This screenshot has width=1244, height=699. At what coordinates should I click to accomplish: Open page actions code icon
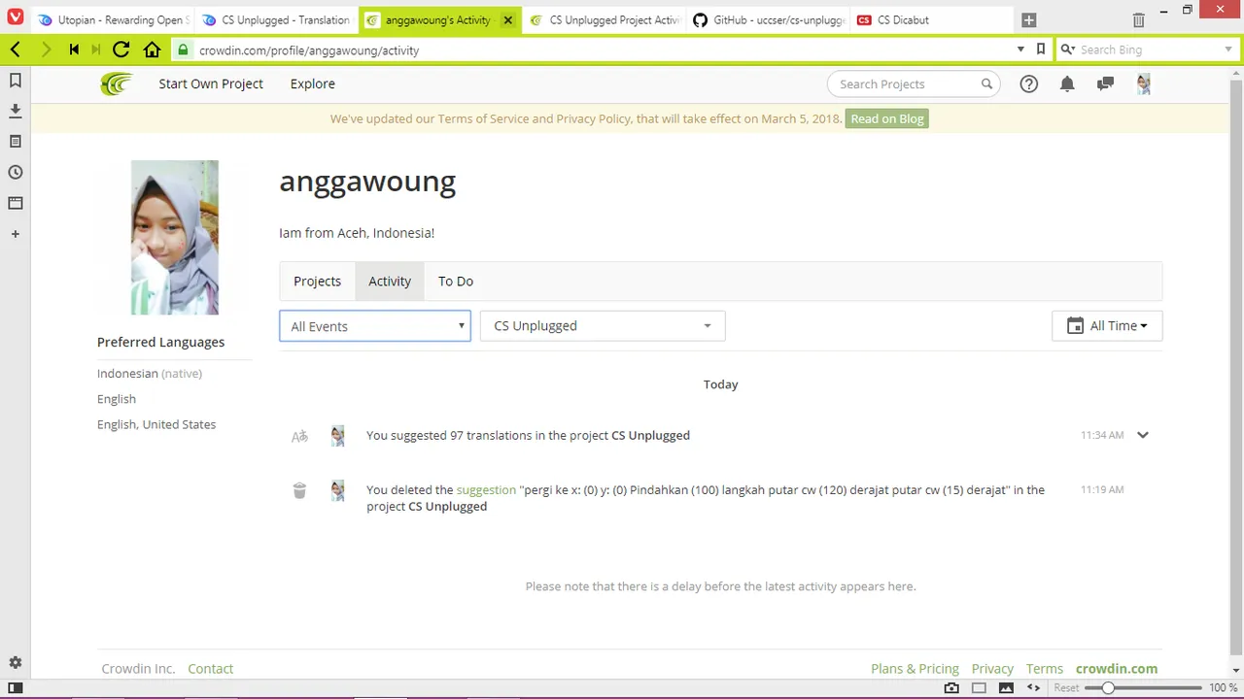(x=1033, y=687)
